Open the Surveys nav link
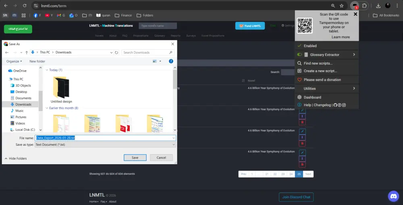Image resolution: width=403 pixels, height=205 pixels. pyautogui.click(x=191, y=36)
